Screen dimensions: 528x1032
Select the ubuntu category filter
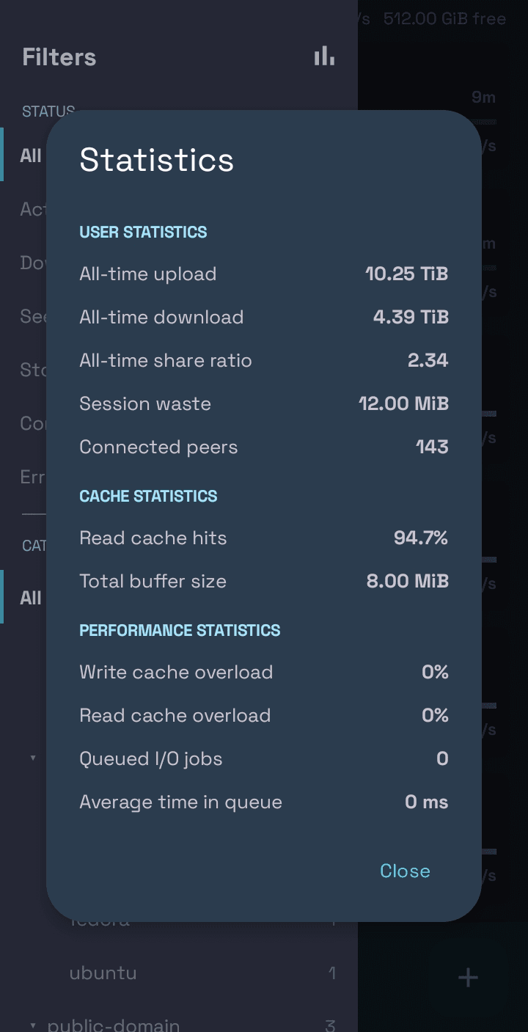(x=103, y=973)
